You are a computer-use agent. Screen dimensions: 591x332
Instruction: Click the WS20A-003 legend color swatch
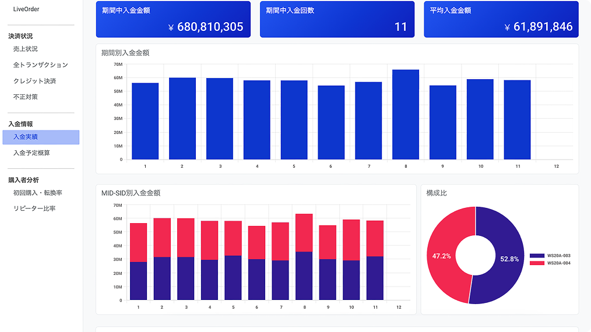(x=536, y=256)
